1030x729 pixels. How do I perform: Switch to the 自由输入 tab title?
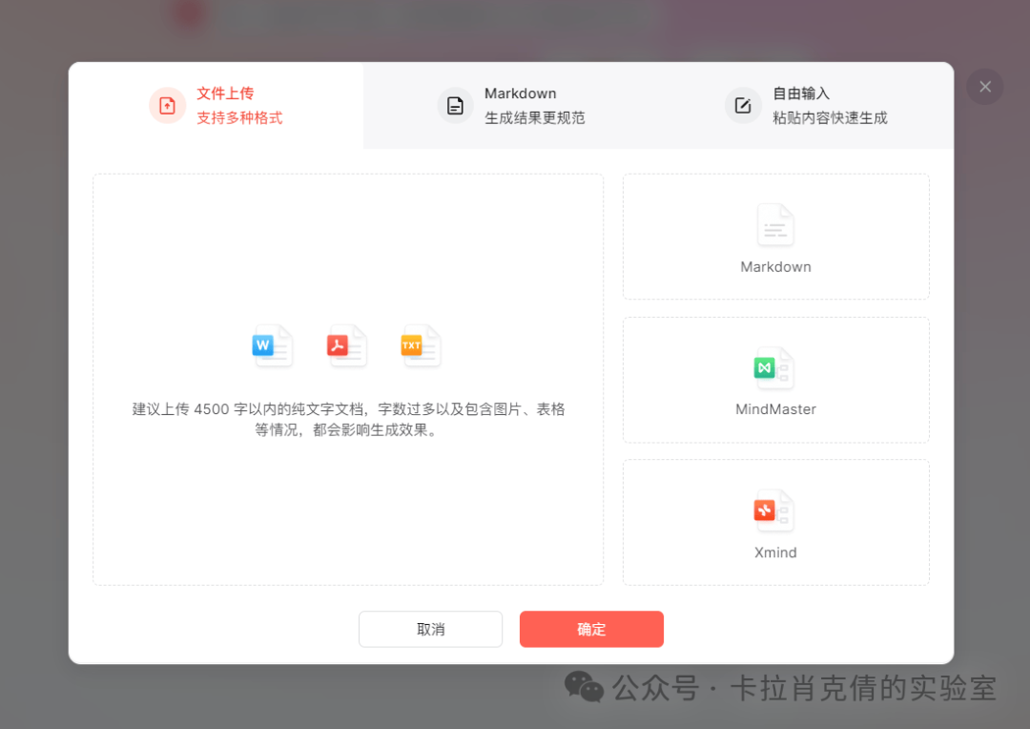point(801,94)
